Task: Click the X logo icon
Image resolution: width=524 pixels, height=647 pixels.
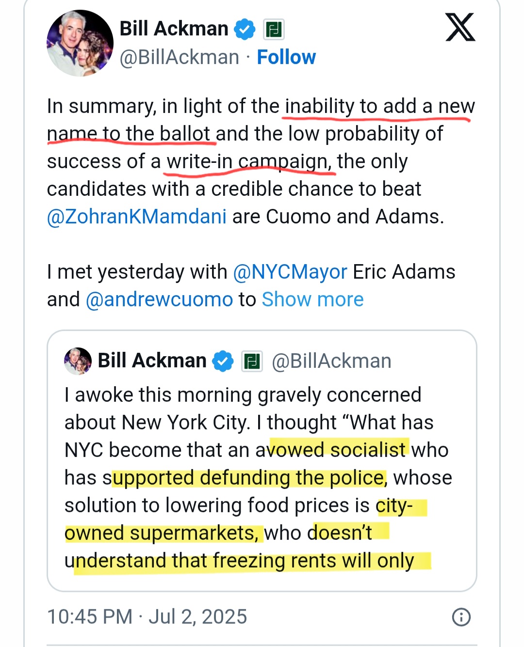Action: (x=460, y=28)
